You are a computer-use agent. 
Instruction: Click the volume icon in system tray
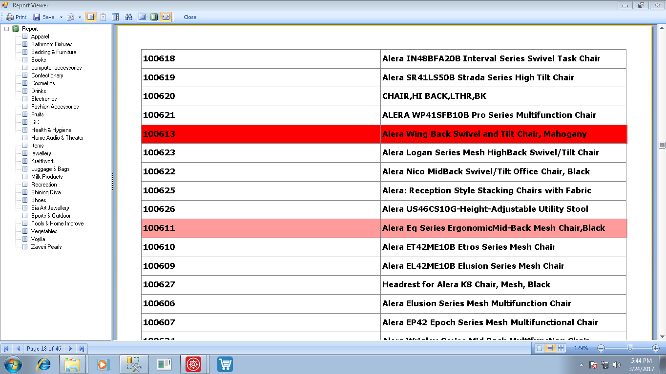pos(616,364)
